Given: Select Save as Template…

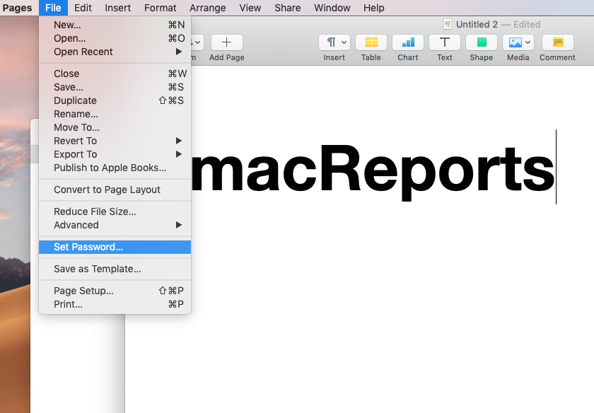Looking at the screenshot, I should click(115, 269).
